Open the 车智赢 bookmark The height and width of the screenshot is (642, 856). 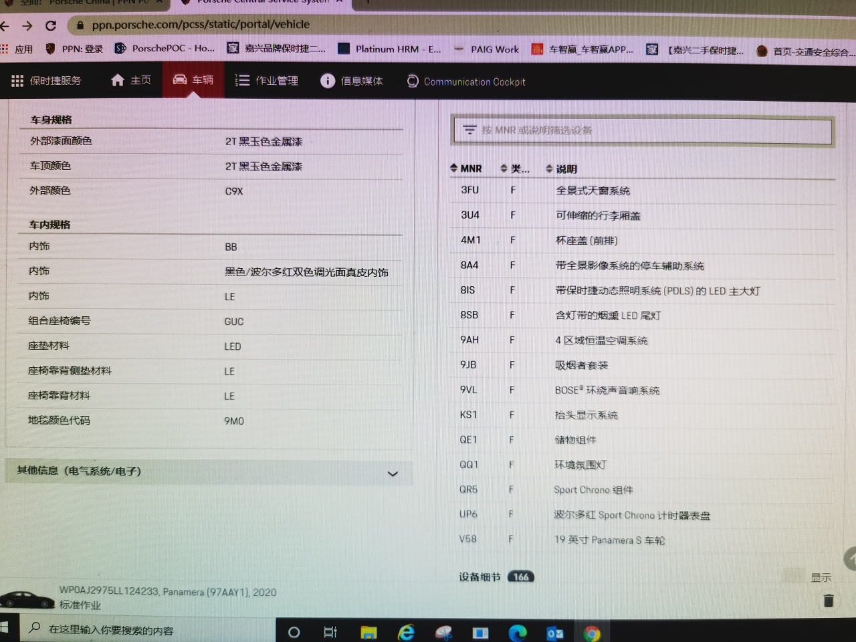582,49
